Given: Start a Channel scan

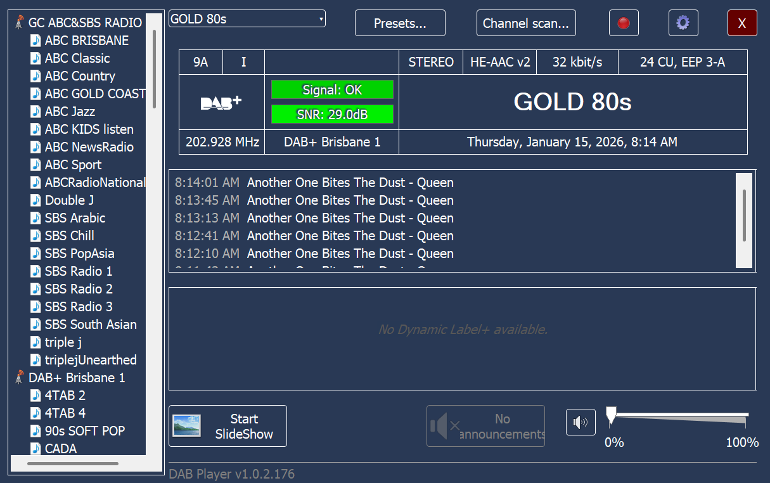Looking at the screenshot, I should click(526, 23).
